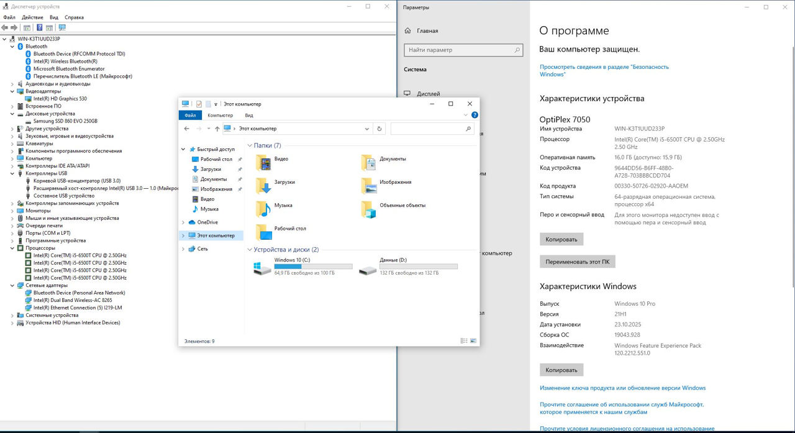Switch to large thumbnails view in Explorer
The height and width of the screenshot is (433, 795).
click(473, 341)
